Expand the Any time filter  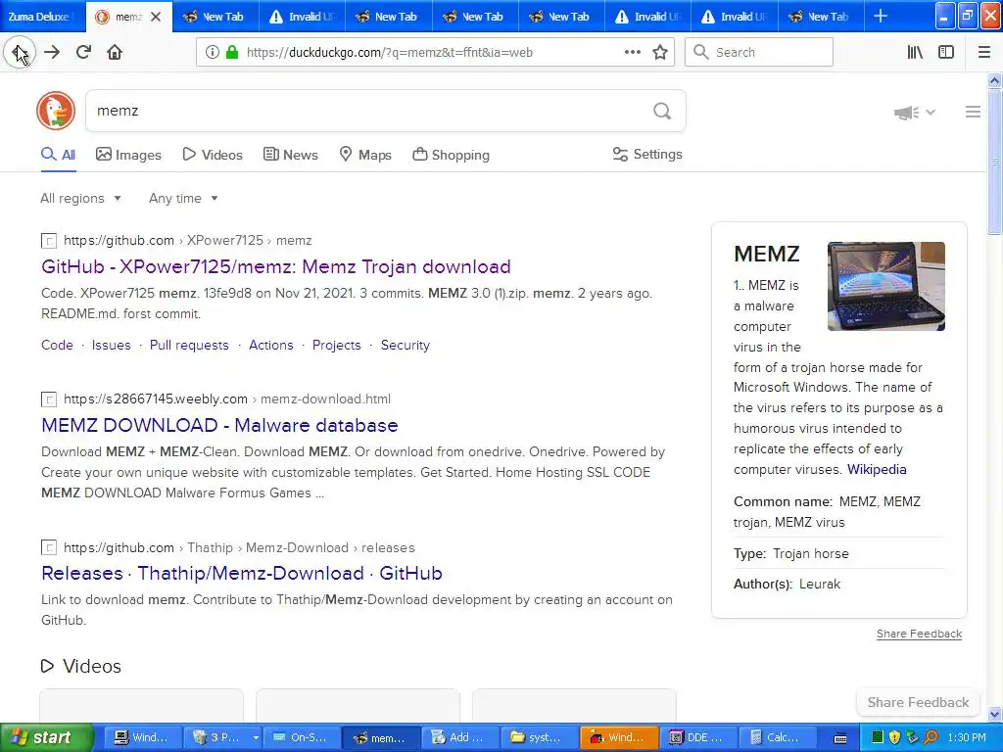(x=183, y=198)
